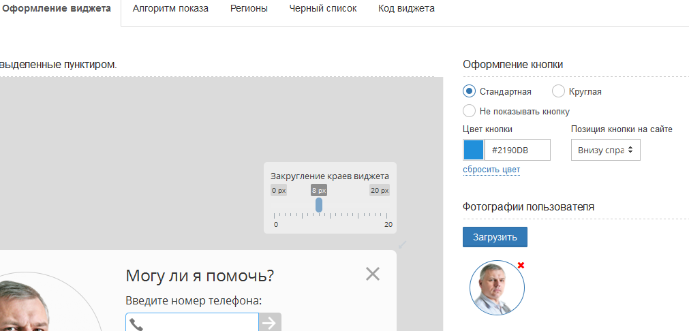
Task: Click the Введите номер телефона: label
Action: tap(194, 301)
